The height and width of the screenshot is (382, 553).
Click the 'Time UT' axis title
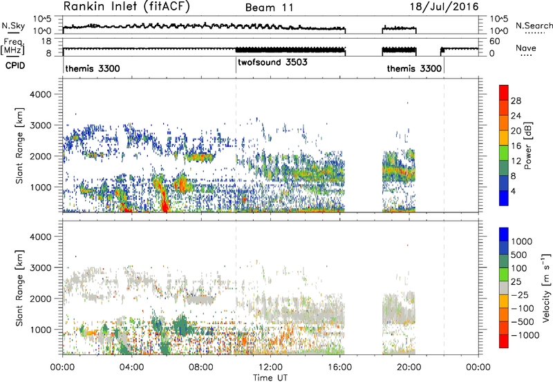tap(270, 378)
